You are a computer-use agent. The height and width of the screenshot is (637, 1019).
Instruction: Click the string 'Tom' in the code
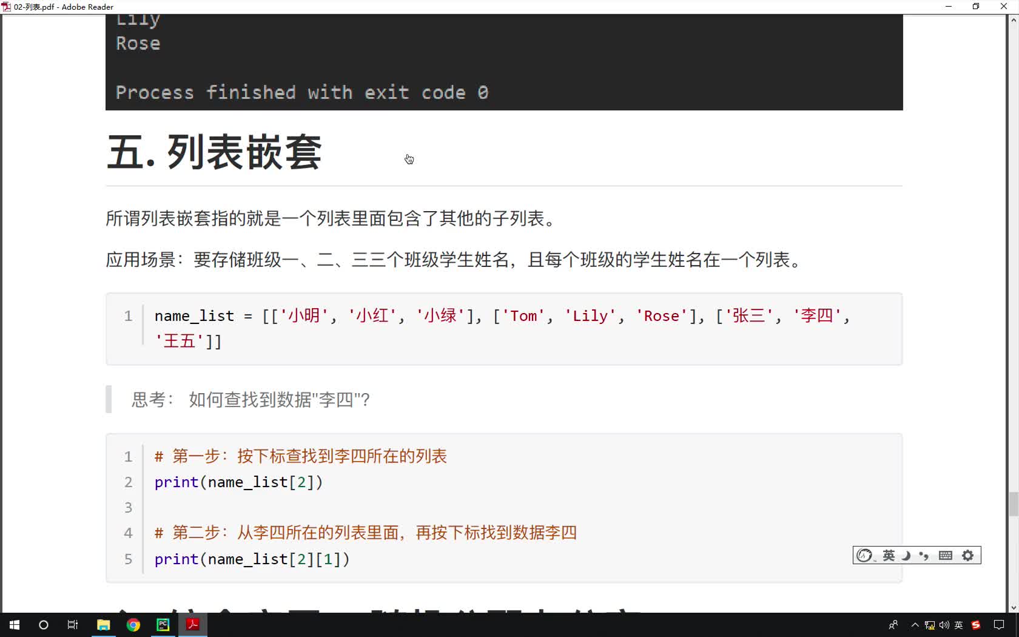coord(523,316)
